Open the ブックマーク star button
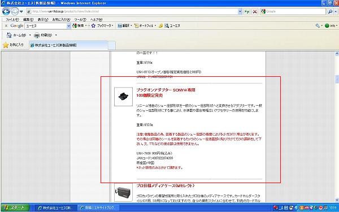The image size is (339, 212). click(x=102, y=26)
